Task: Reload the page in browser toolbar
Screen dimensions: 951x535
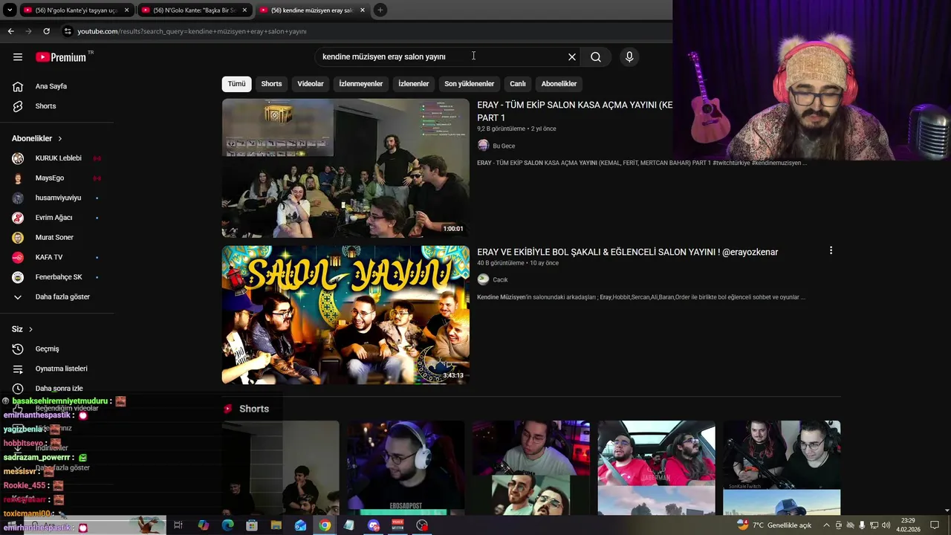Action: coord(46,31)
